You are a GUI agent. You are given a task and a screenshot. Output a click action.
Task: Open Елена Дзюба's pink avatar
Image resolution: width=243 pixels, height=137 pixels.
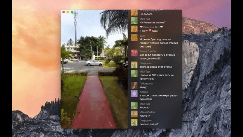pyautogui.click(x=134, y=53)
